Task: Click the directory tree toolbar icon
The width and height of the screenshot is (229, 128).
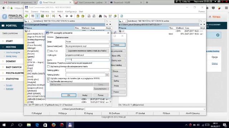Action: (x=47, y=16)
